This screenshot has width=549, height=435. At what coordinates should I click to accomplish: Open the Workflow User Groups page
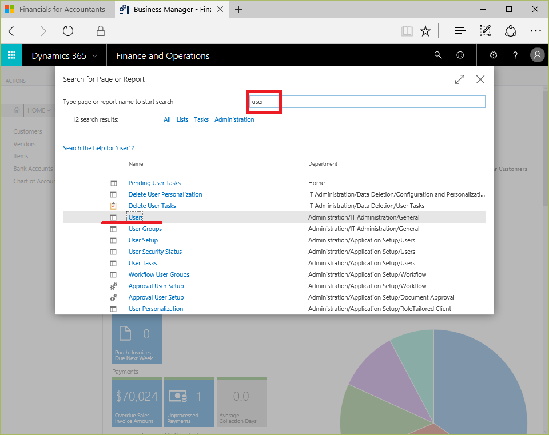pyautogui.click(x=158, y=274)
